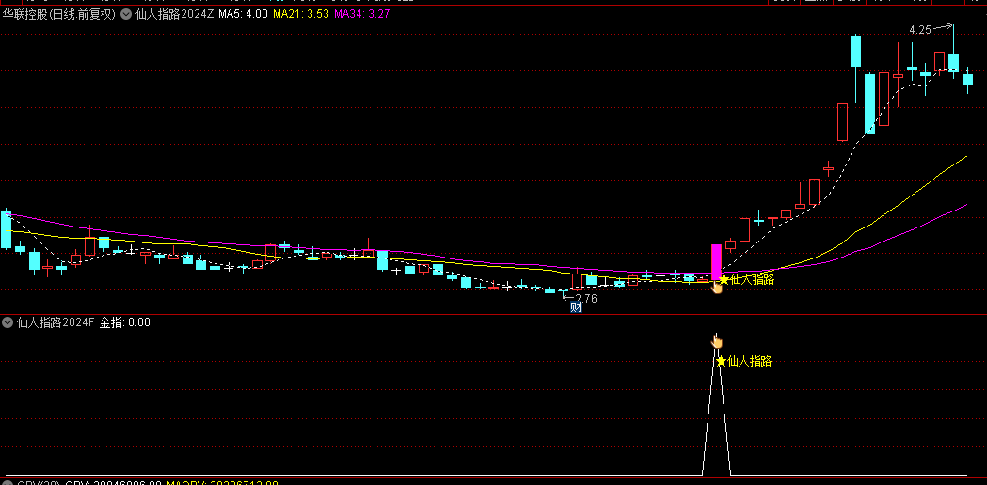Click the magenta MA34: 3.27 readout
Screen dimensions: 987x485
pos(362,14)
